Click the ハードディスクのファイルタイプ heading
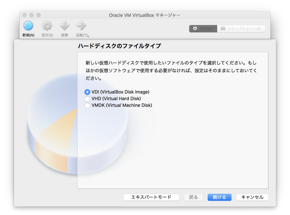Image resolution: width=290 pixels, height=215 pixels. click(120, 46)
